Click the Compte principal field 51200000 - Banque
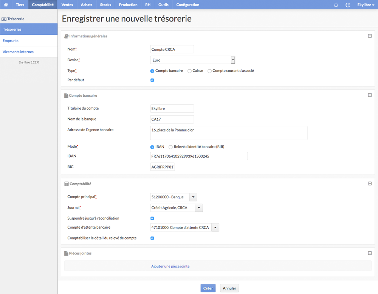 pos(170,197)
